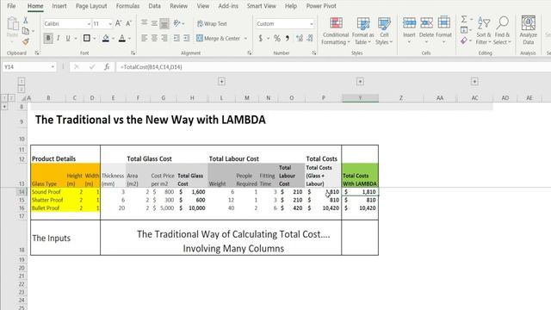551x310 pixels.
Task: Select the Format Painter brush
Action: 25,41
